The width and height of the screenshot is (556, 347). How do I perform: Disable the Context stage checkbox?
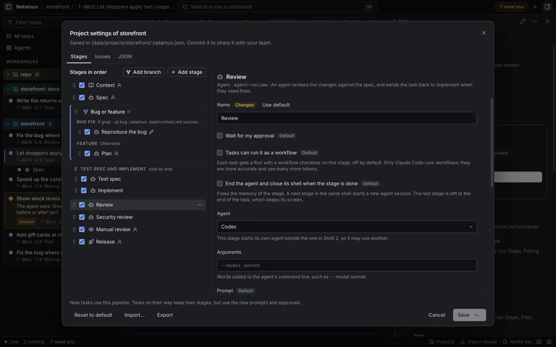pos(82,85)
